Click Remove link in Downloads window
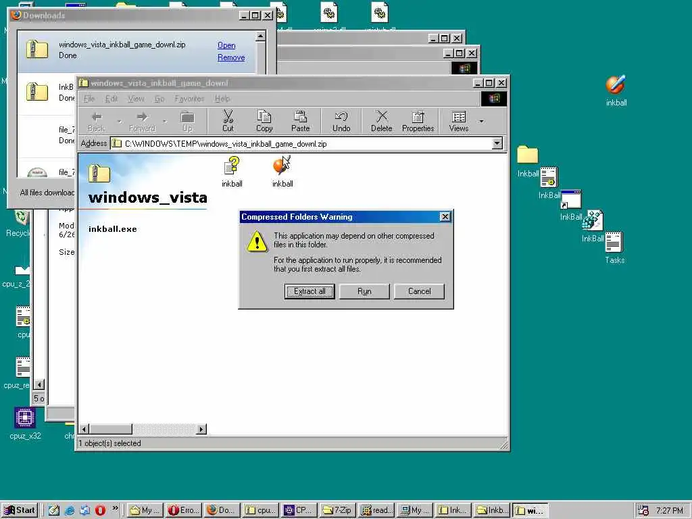This screenshot has width=692, height=519. click(x=231, y=57)
